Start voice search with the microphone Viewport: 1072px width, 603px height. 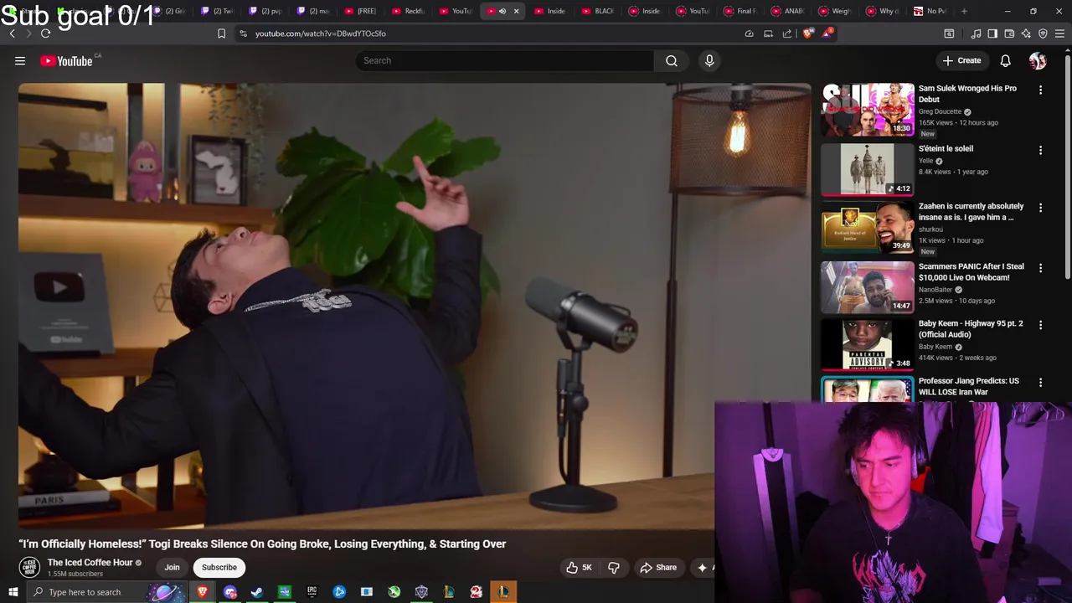(709, 60)
